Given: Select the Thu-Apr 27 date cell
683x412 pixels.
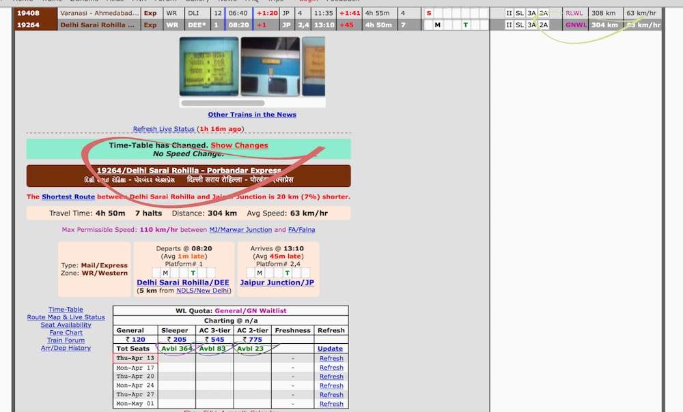Looking at the screenshot, I should (135, 394).
